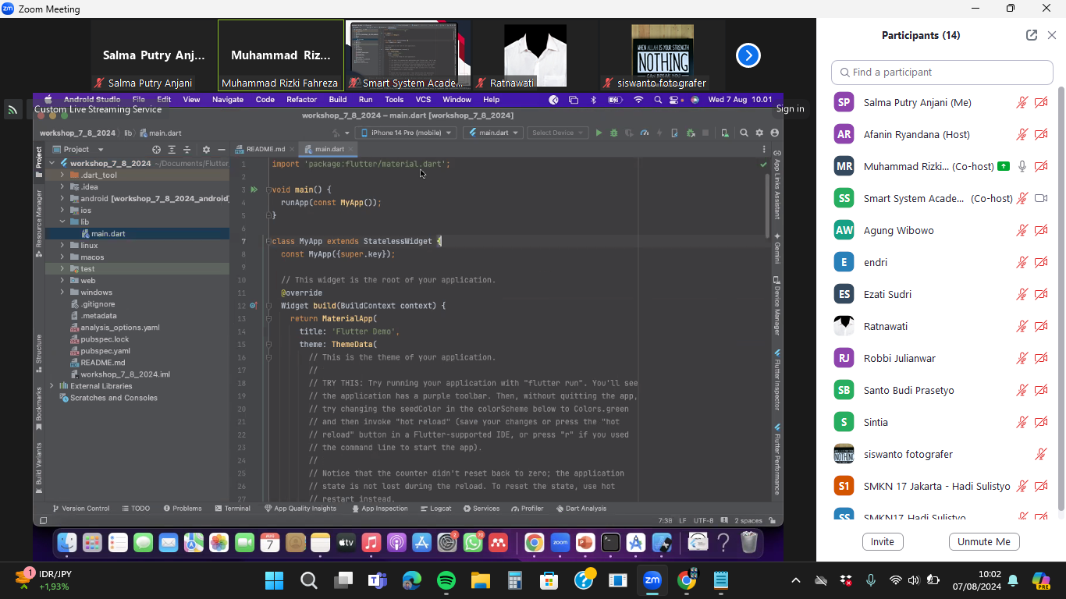This screenshot has height=599, width=1066.
Task: Click the Find a participant search field
Action: [x=942, y=72]
